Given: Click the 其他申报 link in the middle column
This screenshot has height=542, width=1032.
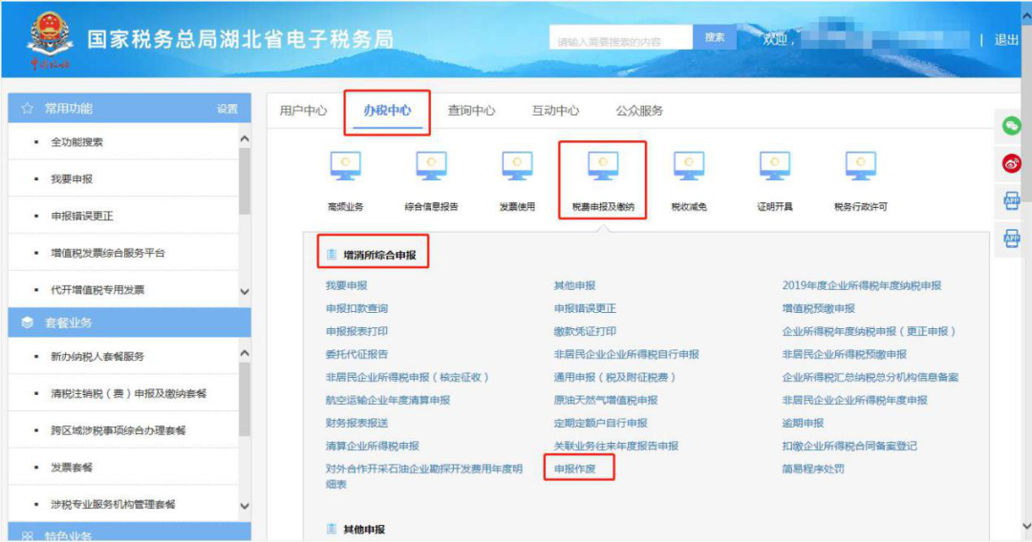Looking at the screenshot, I should [x=574, y=285].
